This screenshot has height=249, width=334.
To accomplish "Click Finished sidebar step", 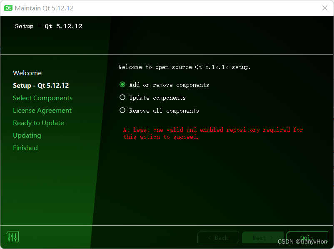I will pyautogui.click(x=25, y=148).
